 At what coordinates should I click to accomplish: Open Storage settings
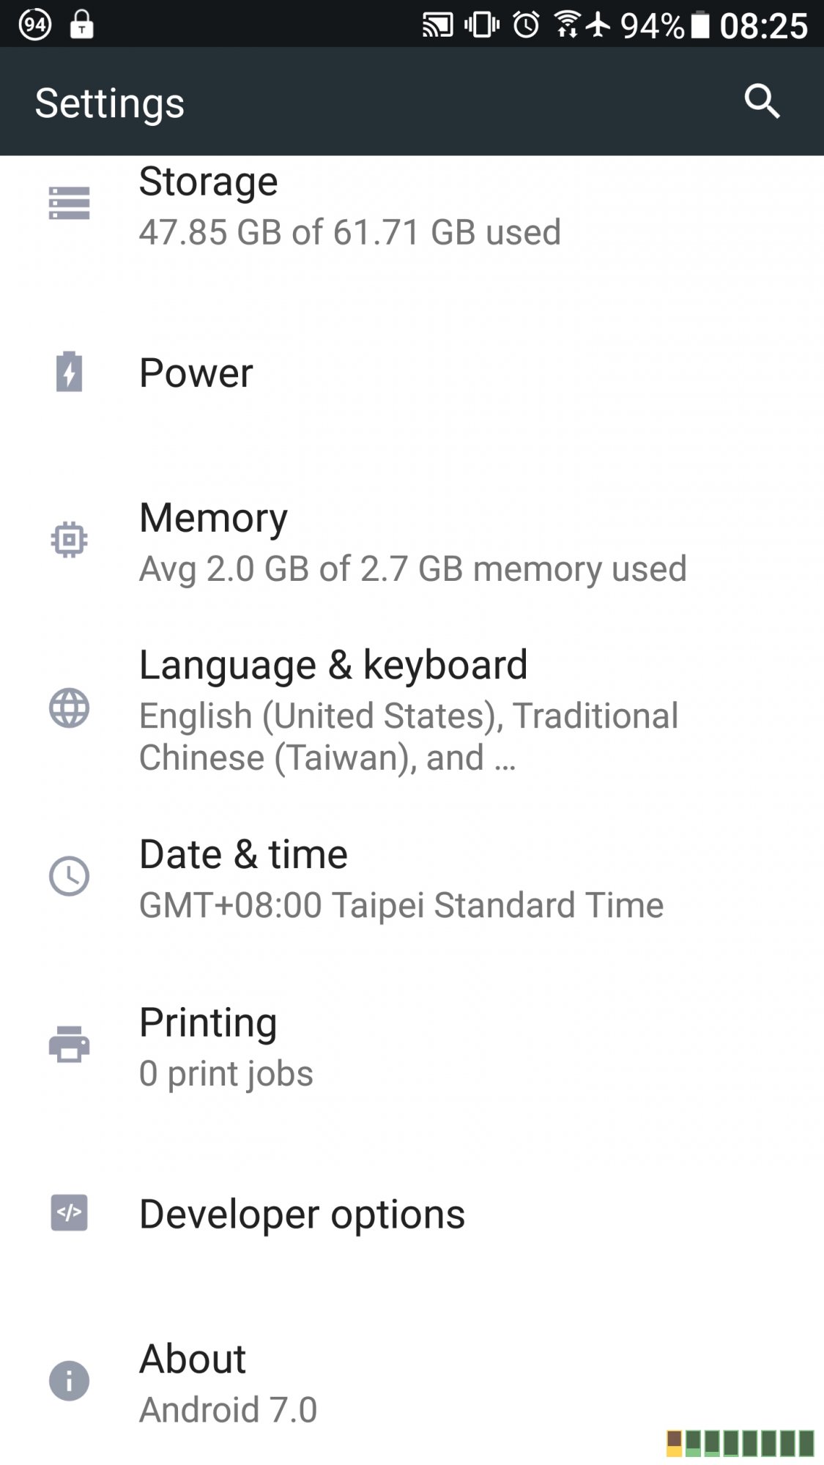pyautogui.click(x=349, y=206)
